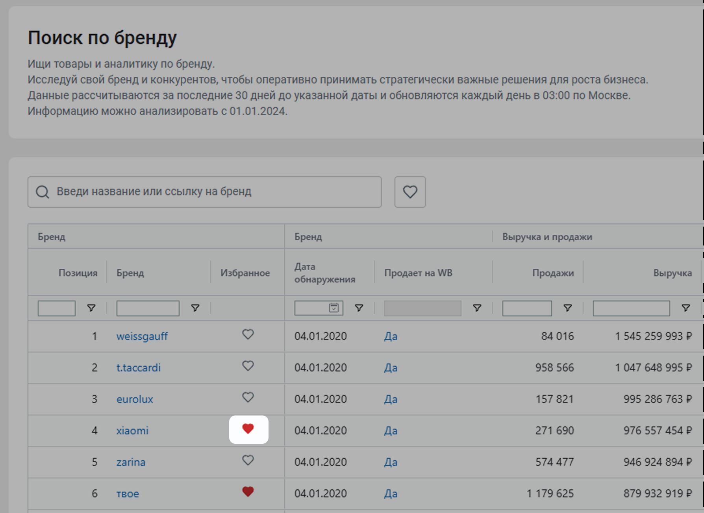Select revenue value 946 924 894 ₽
Viewport: 704px width, 513px height.
tap(658, 462)
